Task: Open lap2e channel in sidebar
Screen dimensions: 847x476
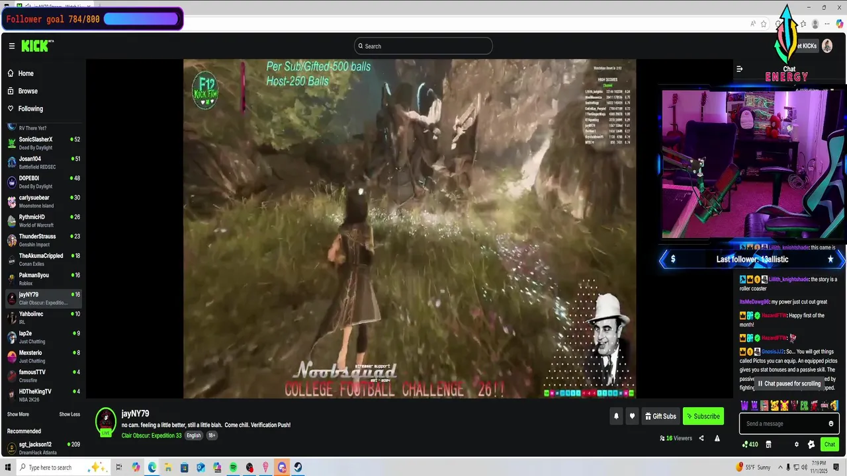Action: point(44,337)
